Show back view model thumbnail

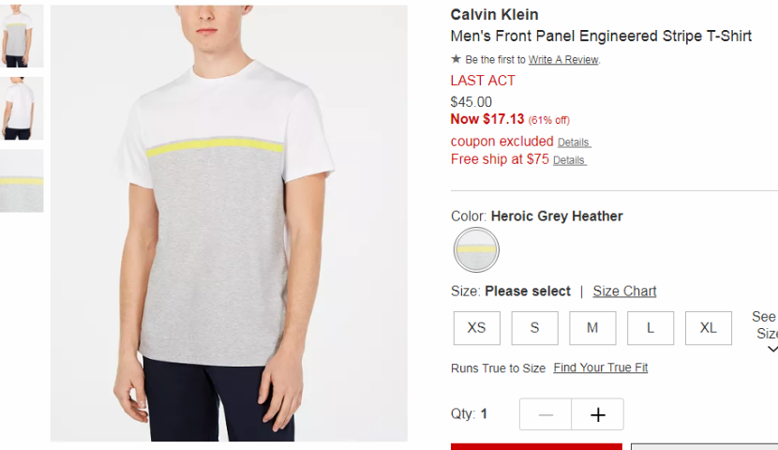[22, 108]
